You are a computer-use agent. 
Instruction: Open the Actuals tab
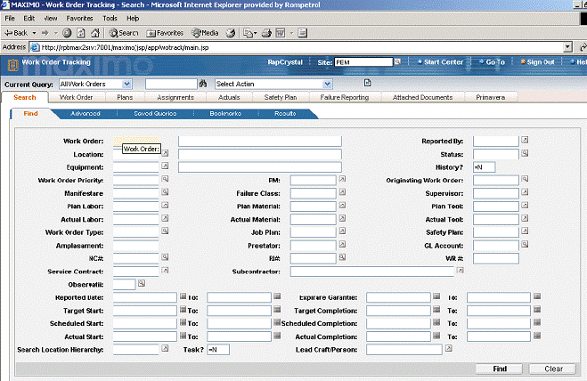[x=229, y=97]
